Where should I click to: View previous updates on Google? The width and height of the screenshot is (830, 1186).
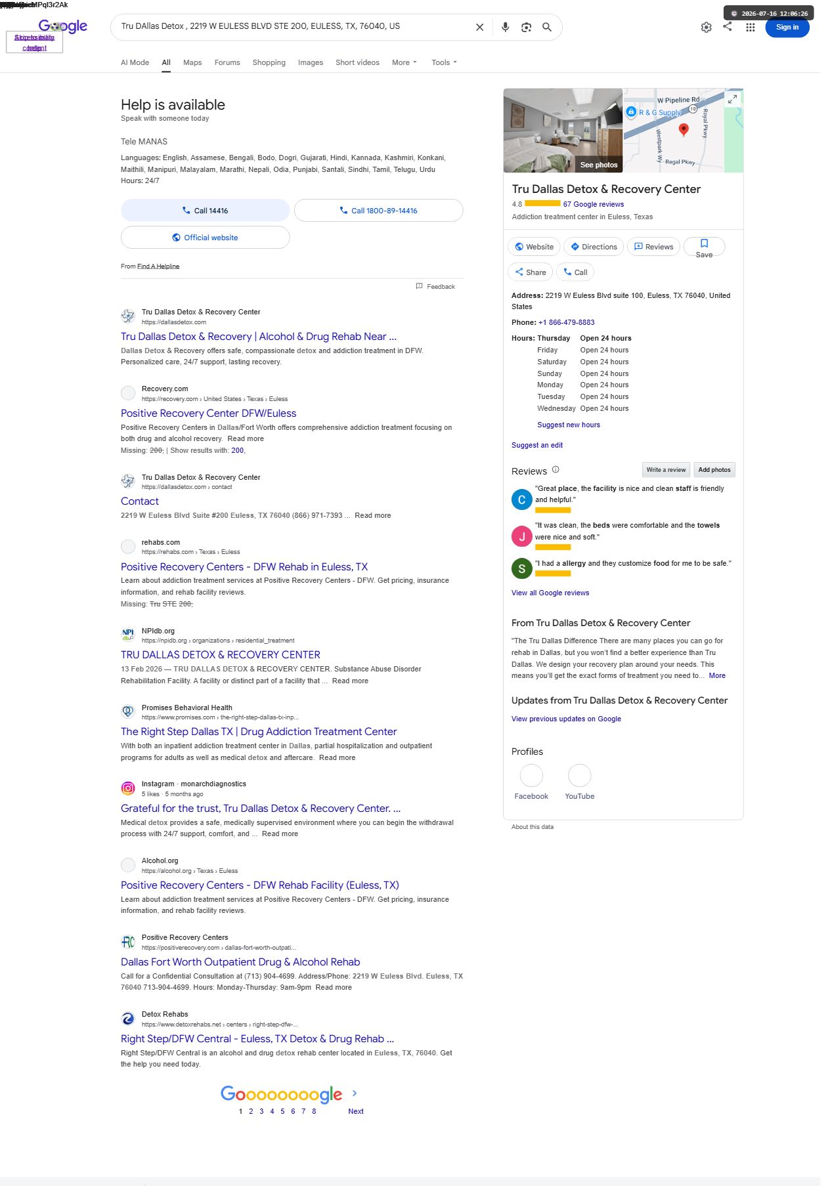pyautogui.click(x=566, y=719)
